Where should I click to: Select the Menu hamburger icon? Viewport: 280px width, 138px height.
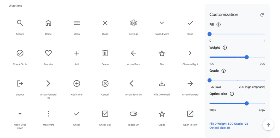pos(77,23)
